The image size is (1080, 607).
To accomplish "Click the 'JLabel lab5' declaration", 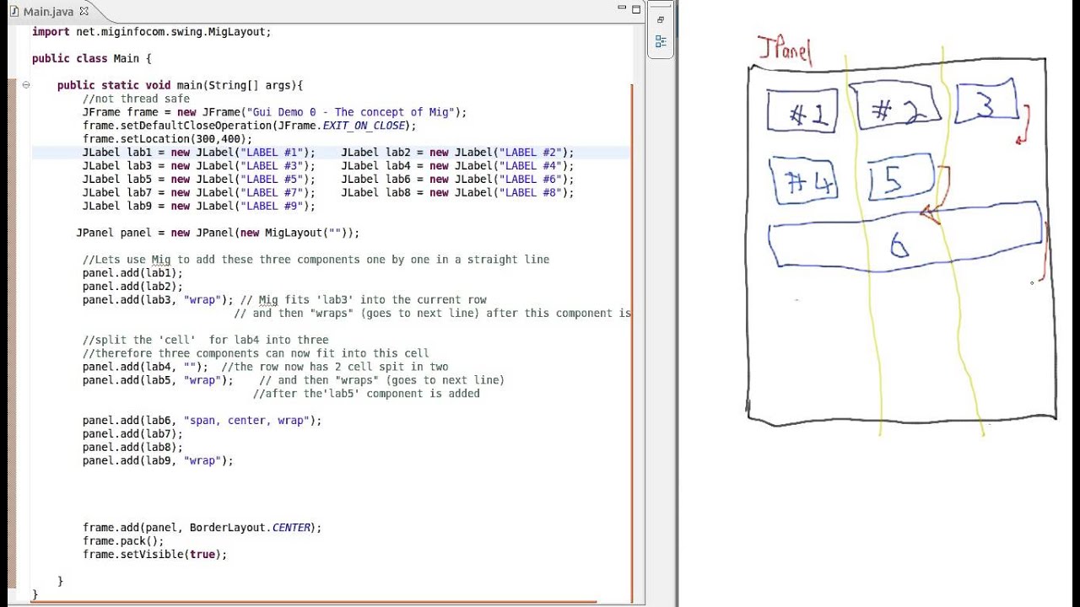I will pos(198,180).
